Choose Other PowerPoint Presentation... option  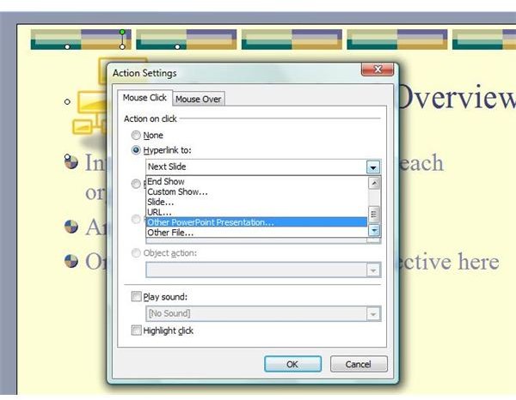pos(256,222)
